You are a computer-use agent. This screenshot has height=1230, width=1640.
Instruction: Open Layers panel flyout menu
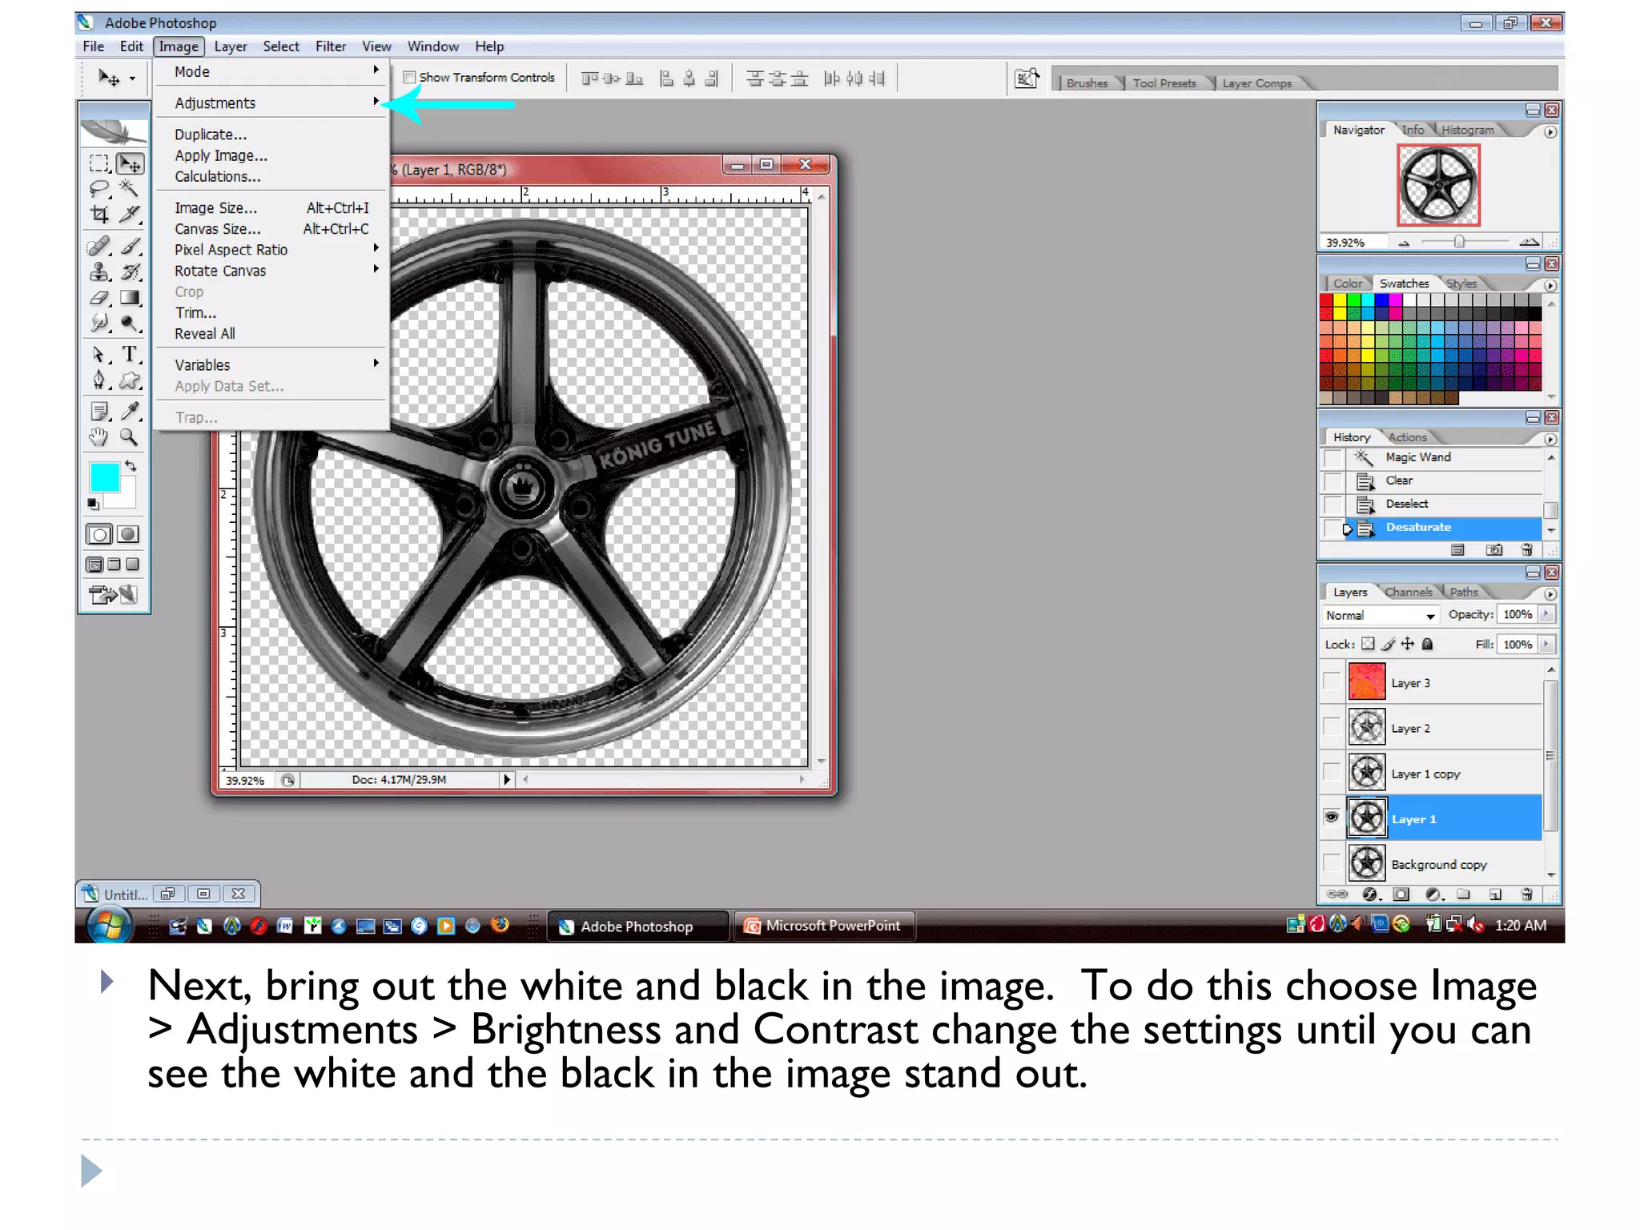coord(1550,594)
